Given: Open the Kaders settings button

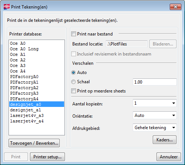Looking at the screenshot, I should point(165,140).
